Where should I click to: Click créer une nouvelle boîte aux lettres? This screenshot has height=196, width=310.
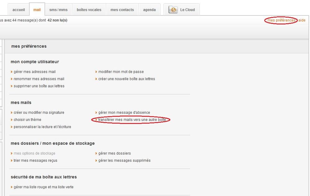pyautogui.click(x=127, y=79)
